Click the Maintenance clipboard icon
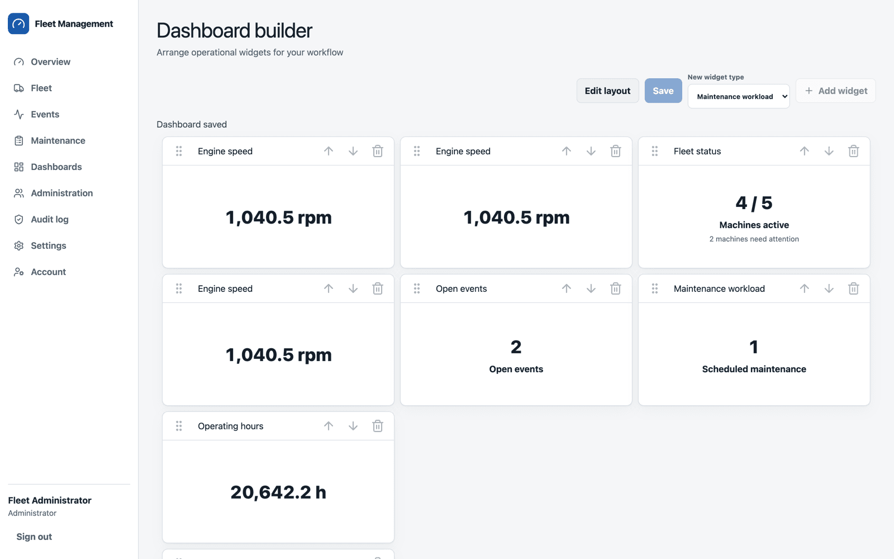This screenshot has height=559, width=894. click(x=19, y=141)
